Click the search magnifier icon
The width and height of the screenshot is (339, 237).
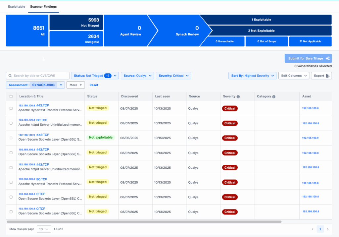10,76
